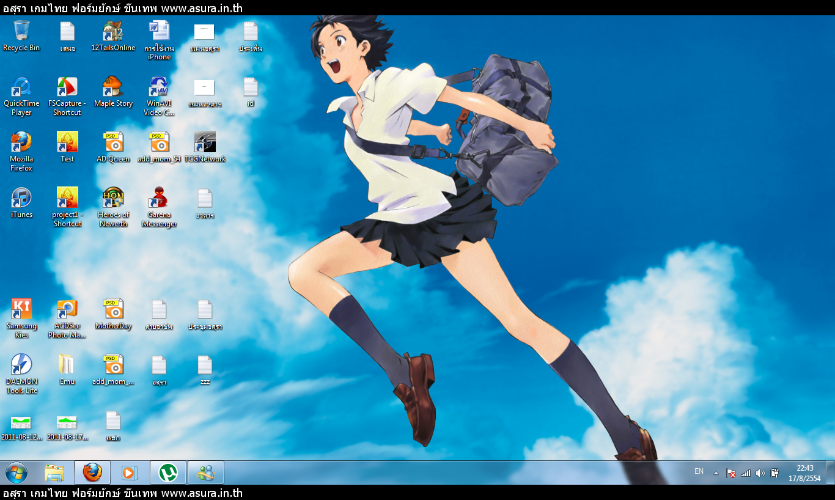The image size is (835, 500).
Task: Open Windows Live Messenger taskbar icon
Action: point(205,472)
